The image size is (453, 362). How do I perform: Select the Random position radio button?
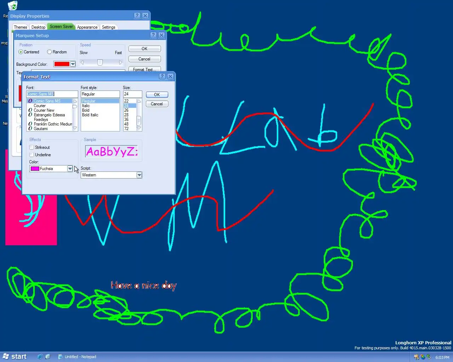[x=49, y=52]
